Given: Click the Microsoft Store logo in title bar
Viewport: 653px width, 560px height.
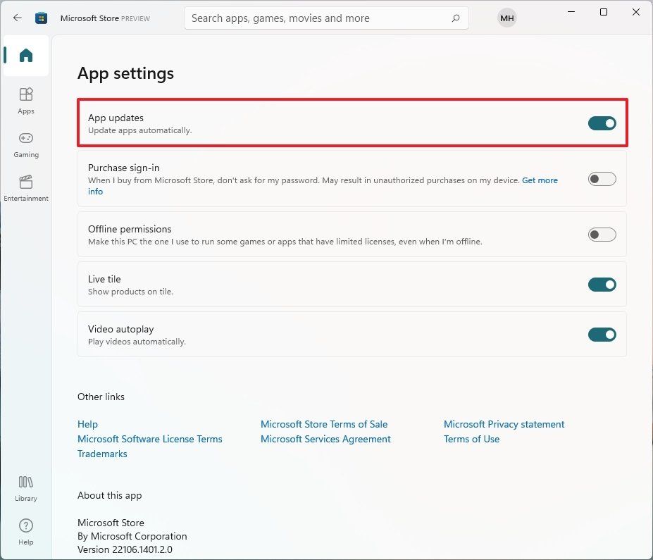Looking at the screenshot, I should [42, 18].
